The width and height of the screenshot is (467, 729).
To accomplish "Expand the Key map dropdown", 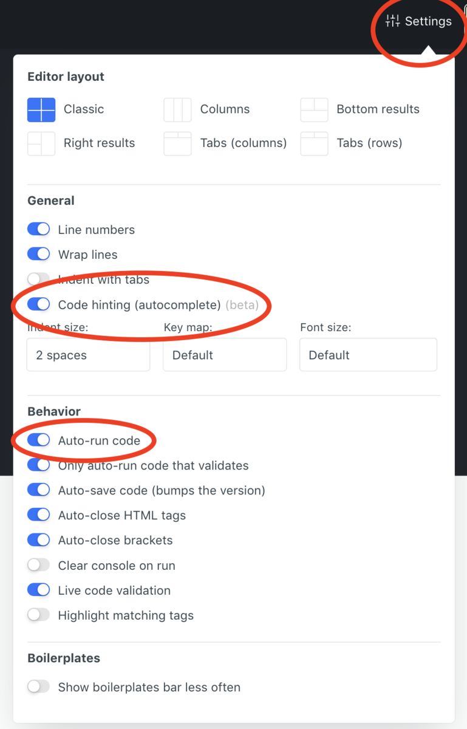I will (225, 355).
